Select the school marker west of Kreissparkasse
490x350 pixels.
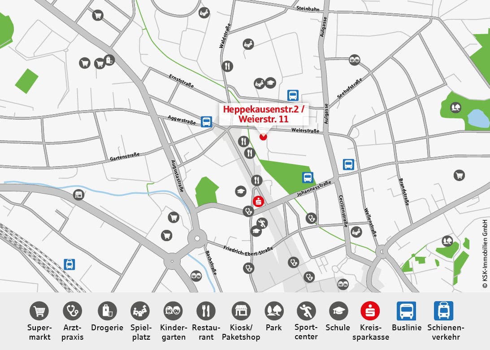pyautogui.click(x=241, y=191)
